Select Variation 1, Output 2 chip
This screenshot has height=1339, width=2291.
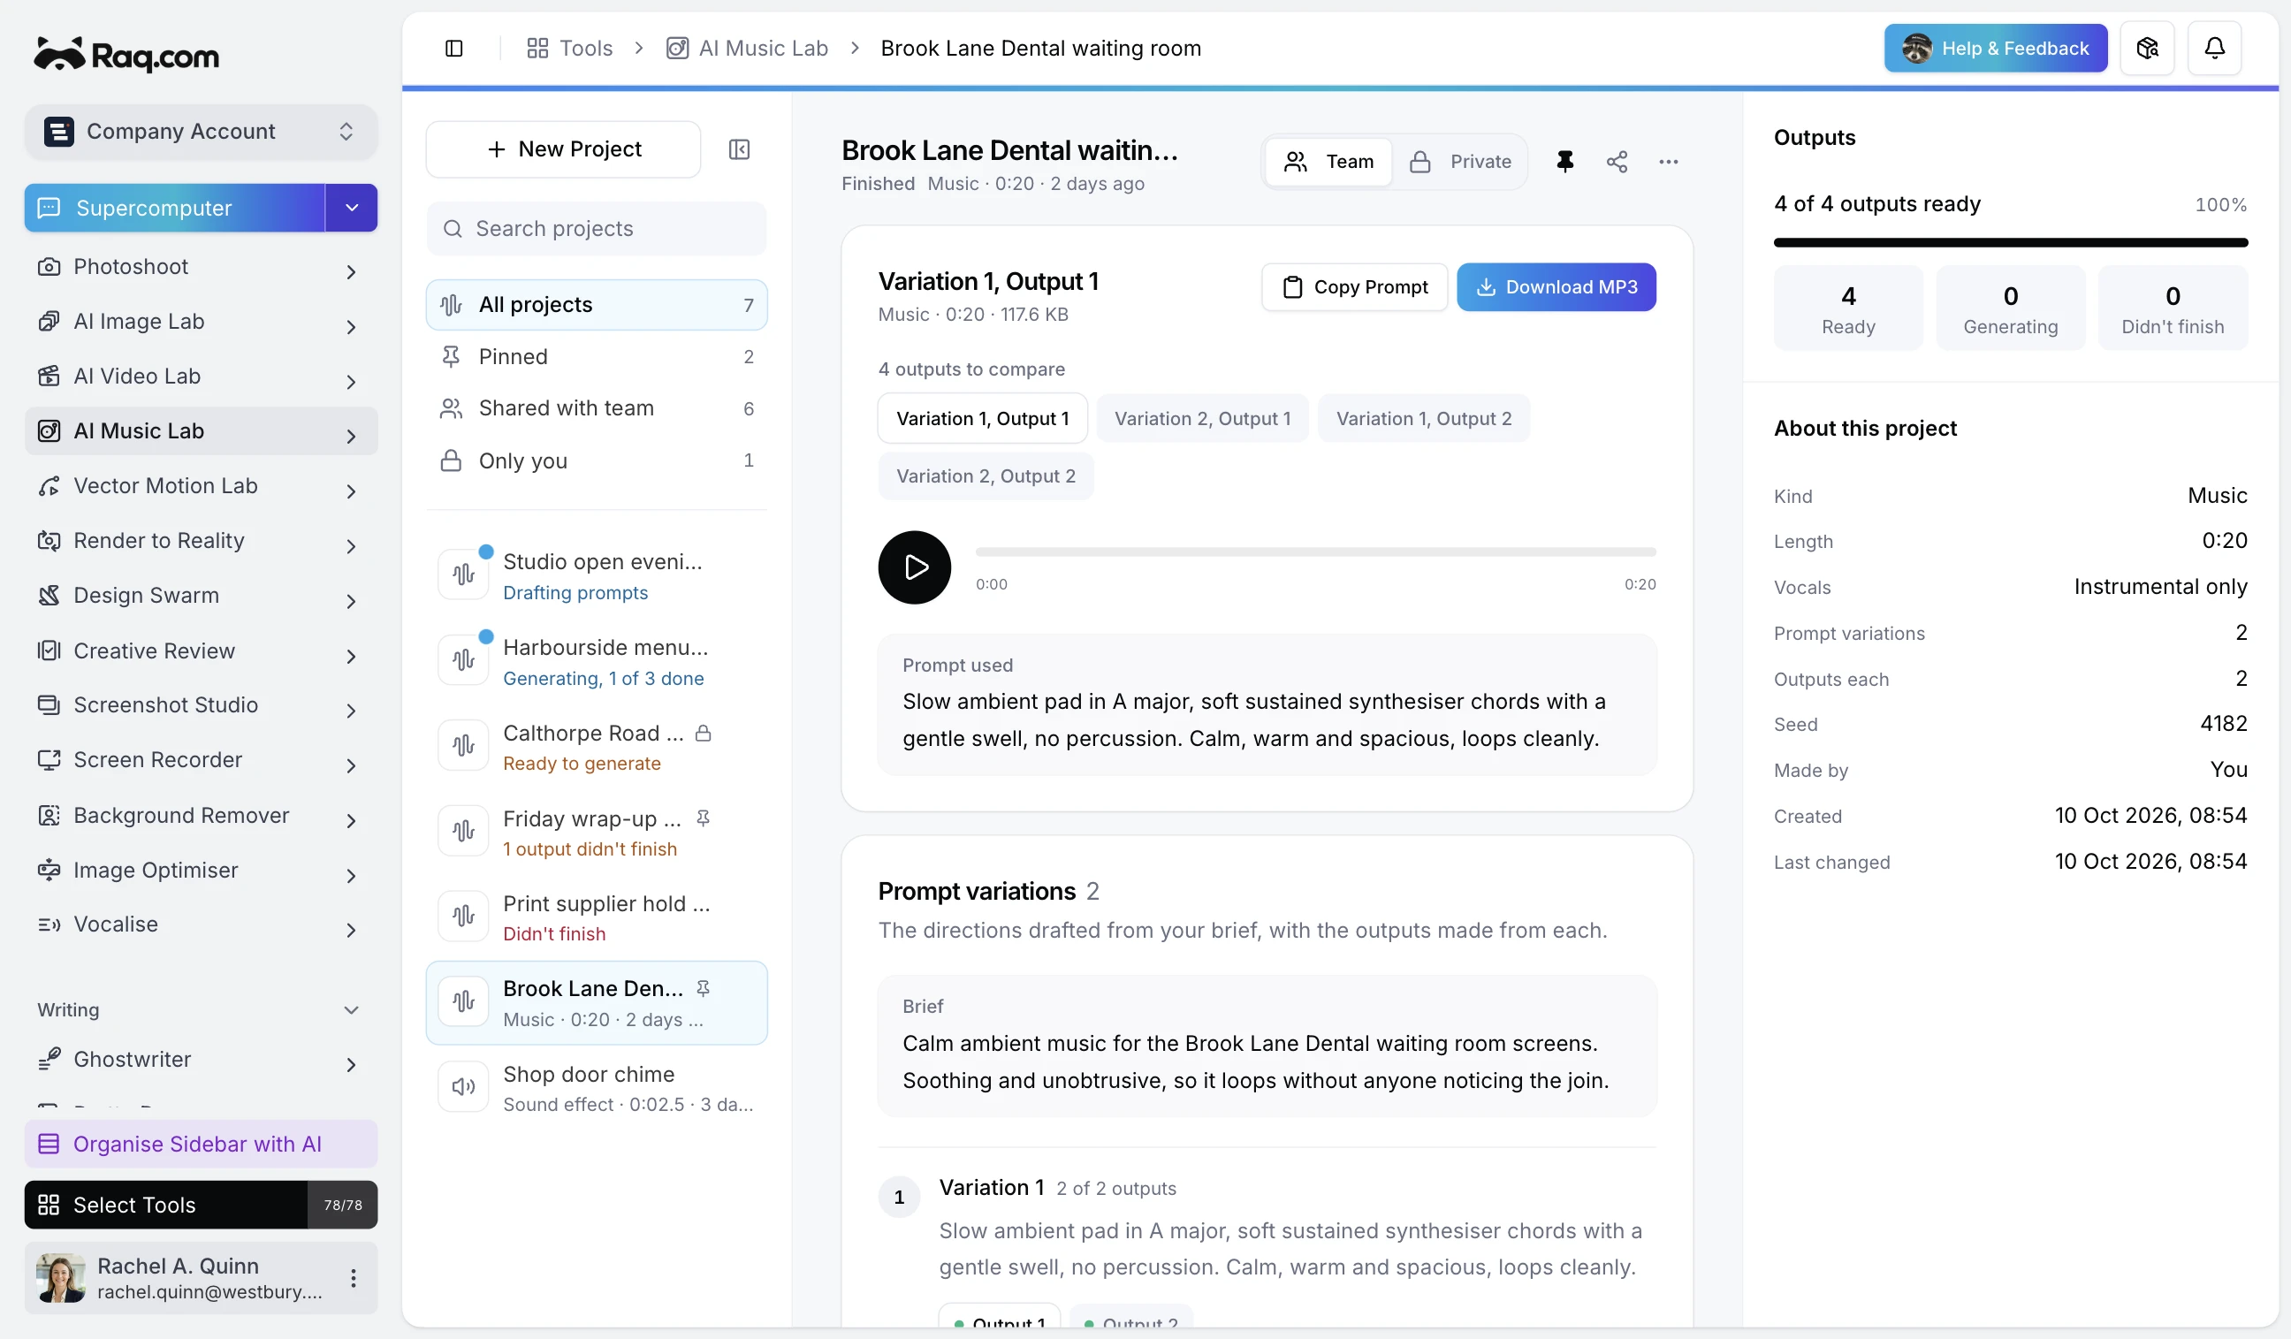1424,418
